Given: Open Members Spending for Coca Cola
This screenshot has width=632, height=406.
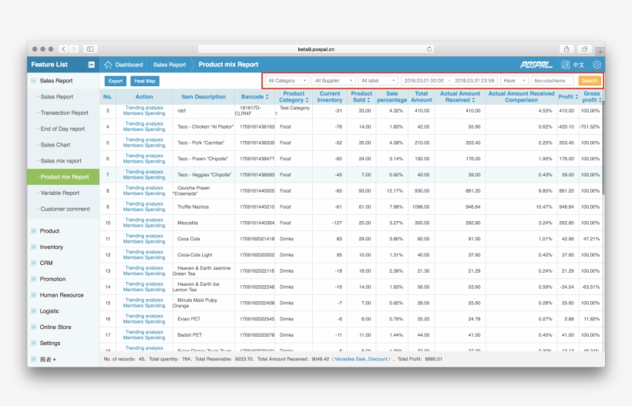Looking at the screenshot, I should coord(144,242).
